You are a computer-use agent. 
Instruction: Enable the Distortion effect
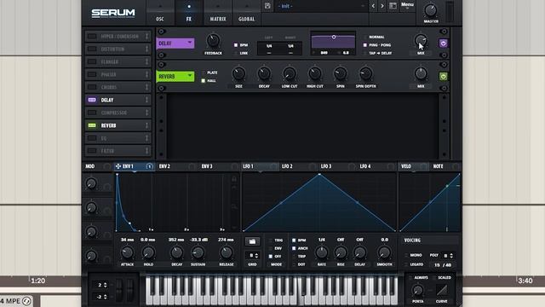92,49
